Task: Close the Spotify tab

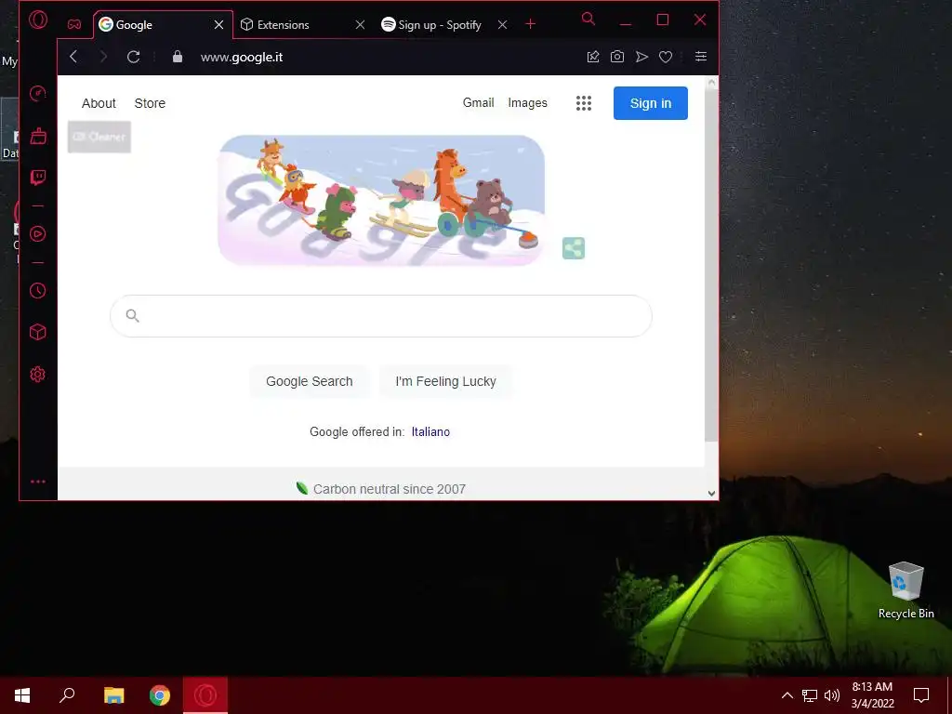Action: coord(502,25)
